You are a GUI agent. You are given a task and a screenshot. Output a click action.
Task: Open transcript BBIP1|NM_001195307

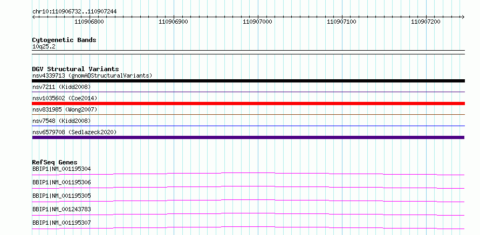click(x=61, y=223)
